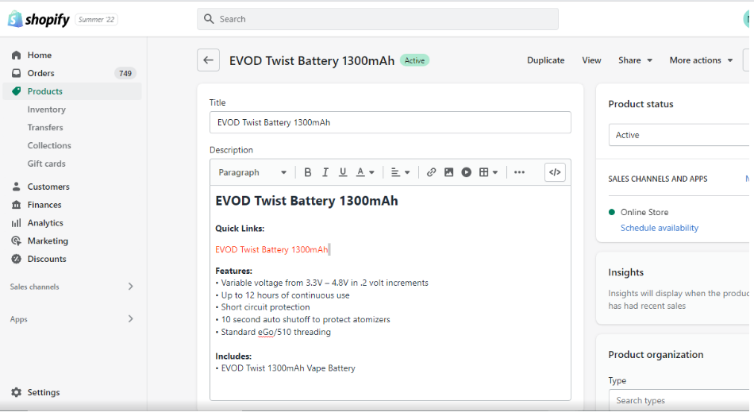Go to Orders in the sidebar
The image size is (754, 416).
40,73
